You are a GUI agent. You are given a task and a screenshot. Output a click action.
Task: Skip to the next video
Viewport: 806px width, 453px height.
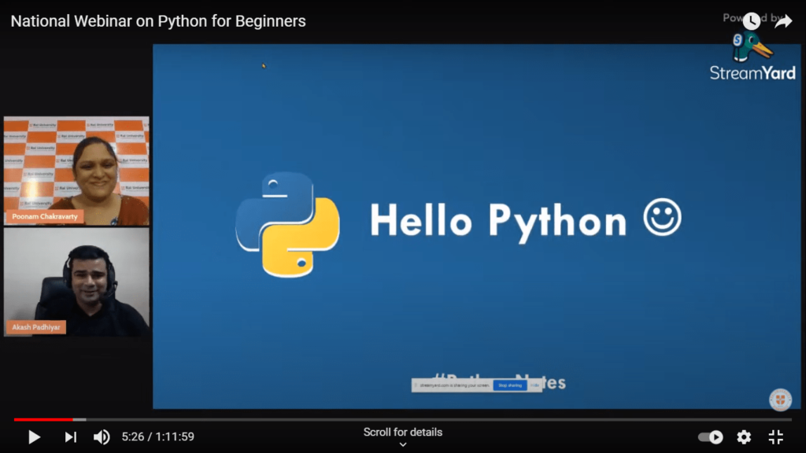(70, 437)
